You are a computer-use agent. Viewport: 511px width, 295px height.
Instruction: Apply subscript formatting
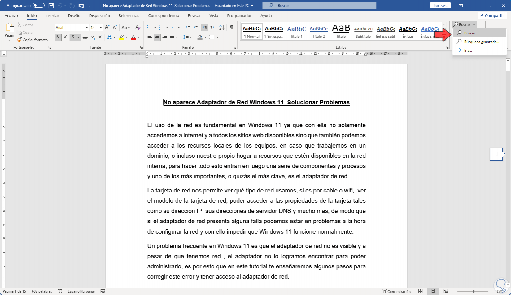(93, 37)
